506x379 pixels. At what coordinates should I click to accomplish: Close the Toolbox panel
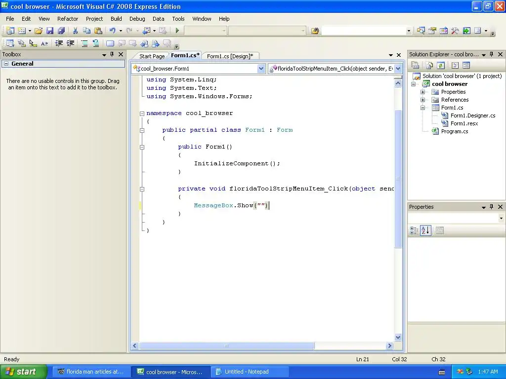121,54
